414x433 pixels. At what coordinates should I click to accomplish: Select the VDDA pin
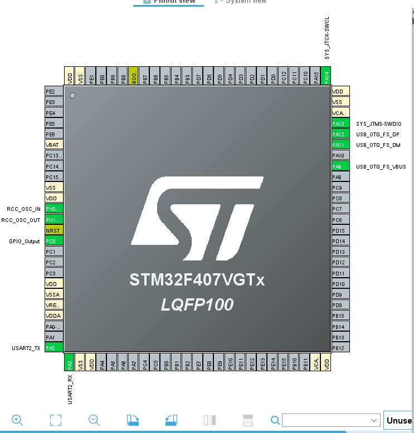pyautogui.click(x=54, y=316)
